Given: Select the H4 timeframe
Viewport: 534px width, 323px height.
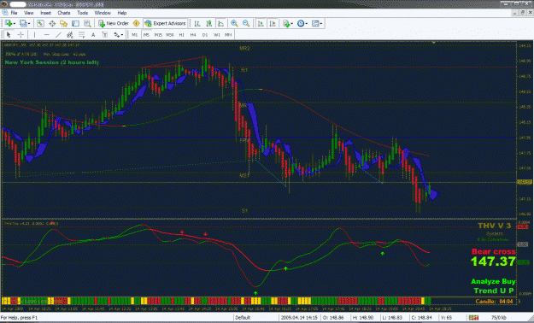Looking at the screenshot, I should click(x=193, y=35).
